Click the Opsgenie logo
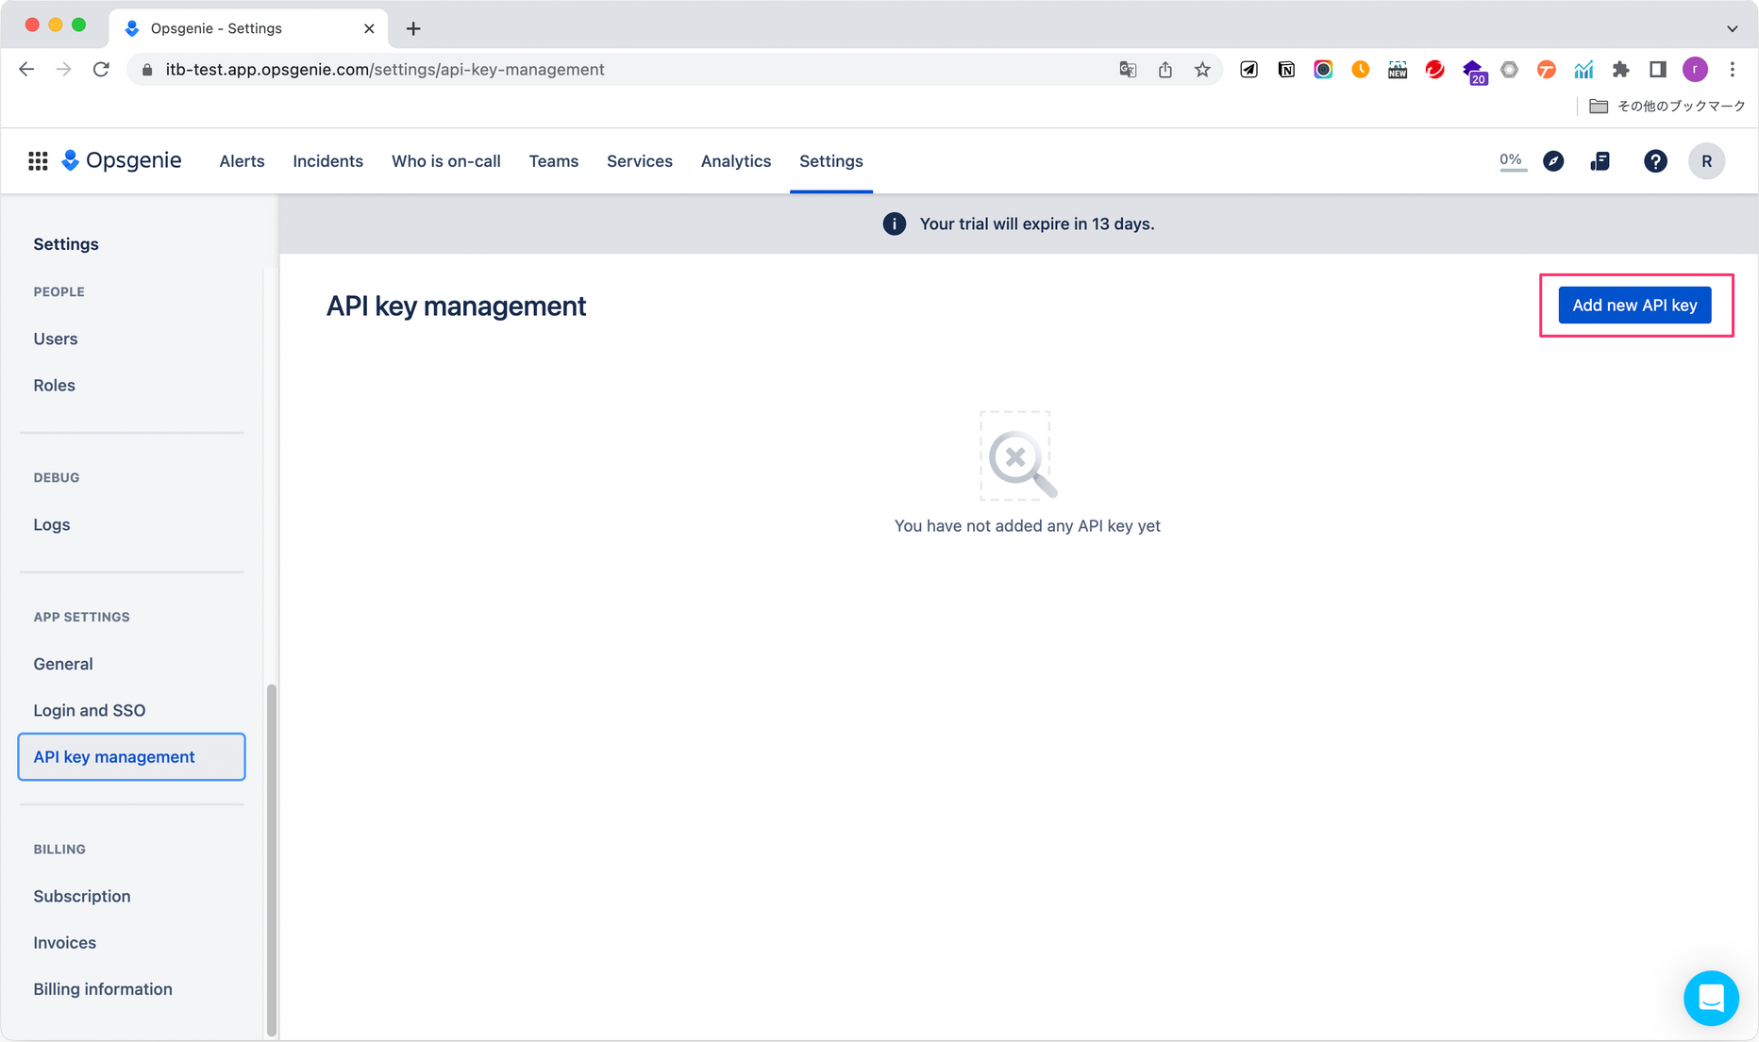Image resolution: width=1759 pixels, height=1042 pixels. pyautogui.click(x=122, y=160)
